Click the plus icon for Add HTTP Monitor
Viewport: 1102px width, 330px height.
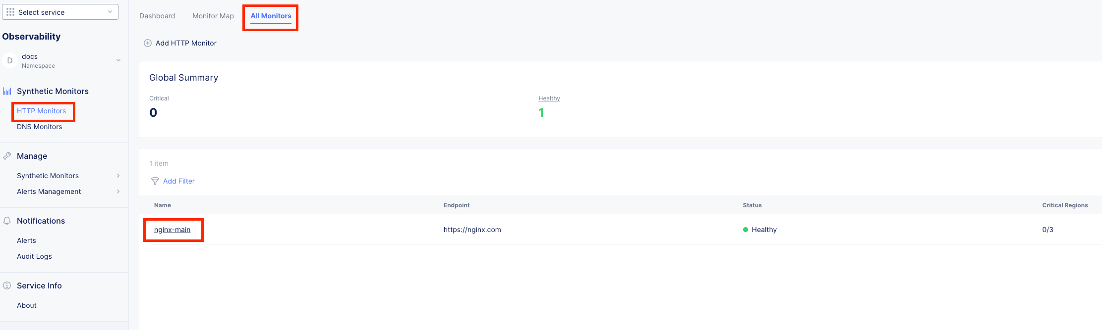coord(148,43)
